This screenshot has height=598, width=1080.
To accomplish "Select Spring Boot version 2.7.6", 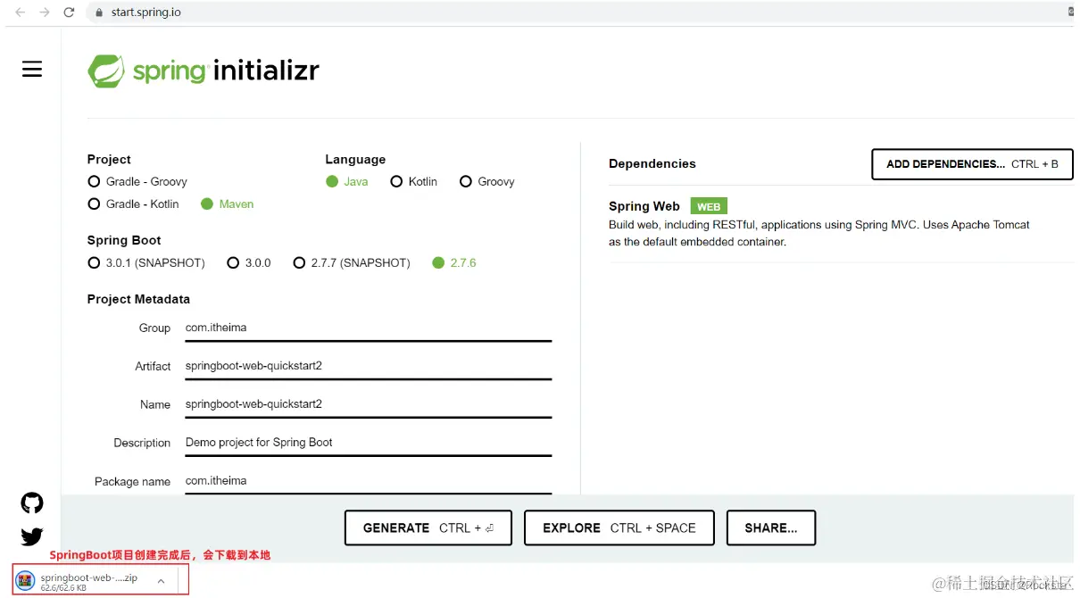I will (x=454, y=262).
